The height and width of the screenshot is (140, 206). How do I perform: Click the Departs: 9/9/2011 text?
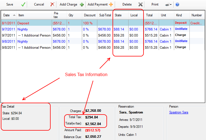tap(131, 127)
